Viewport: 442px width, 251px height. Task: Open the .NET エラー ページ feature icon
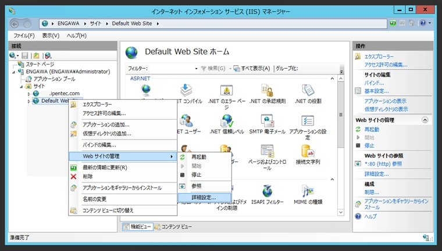(227, 91)
